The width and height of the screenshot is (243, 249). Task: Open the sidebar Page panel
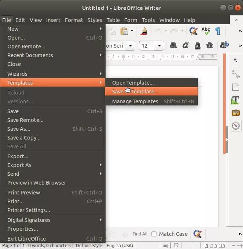(236, 87)
